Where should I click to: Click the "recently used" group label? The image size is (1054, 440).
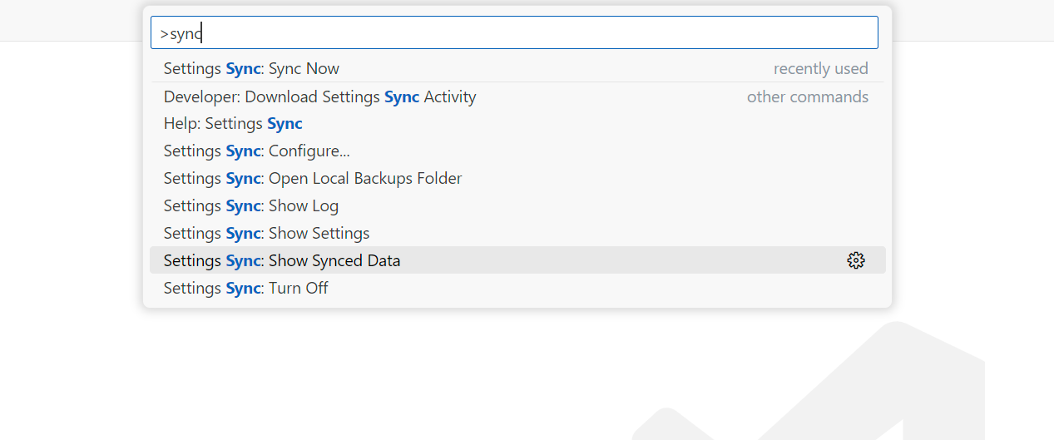pyautogui.click(x=820, y=69)
